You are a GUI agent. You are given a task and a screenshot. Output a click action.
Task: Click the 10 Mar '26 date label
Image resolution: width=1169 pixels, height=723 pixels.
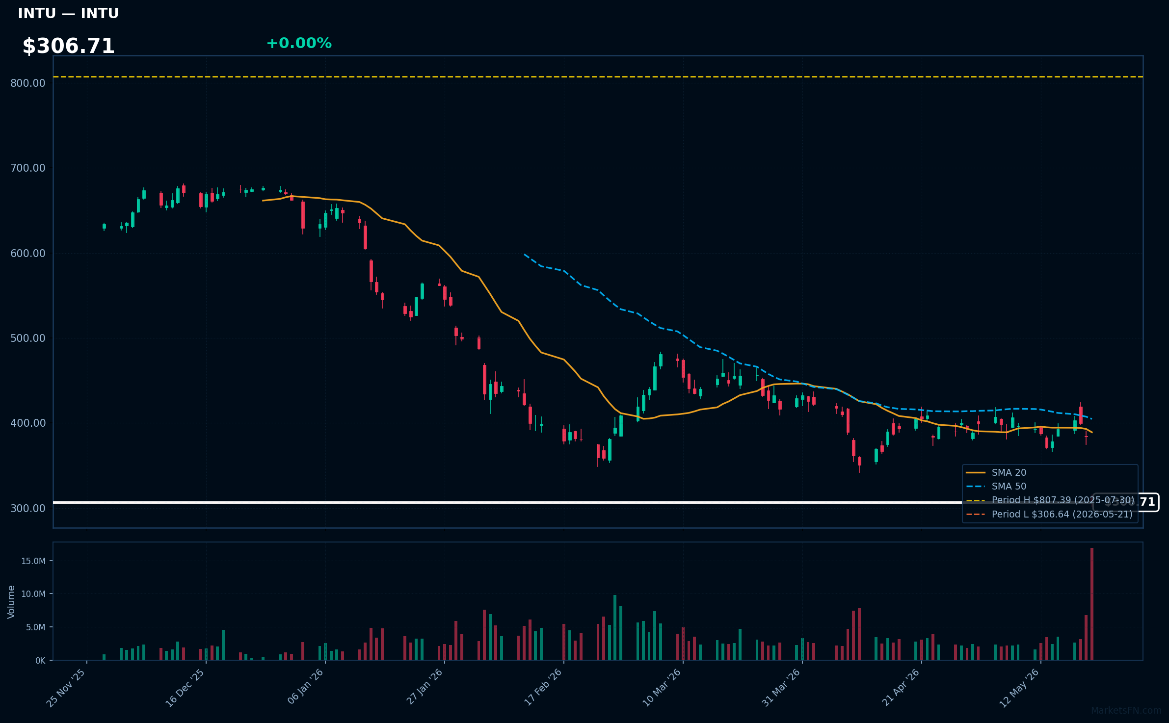(x=662, y=688)
